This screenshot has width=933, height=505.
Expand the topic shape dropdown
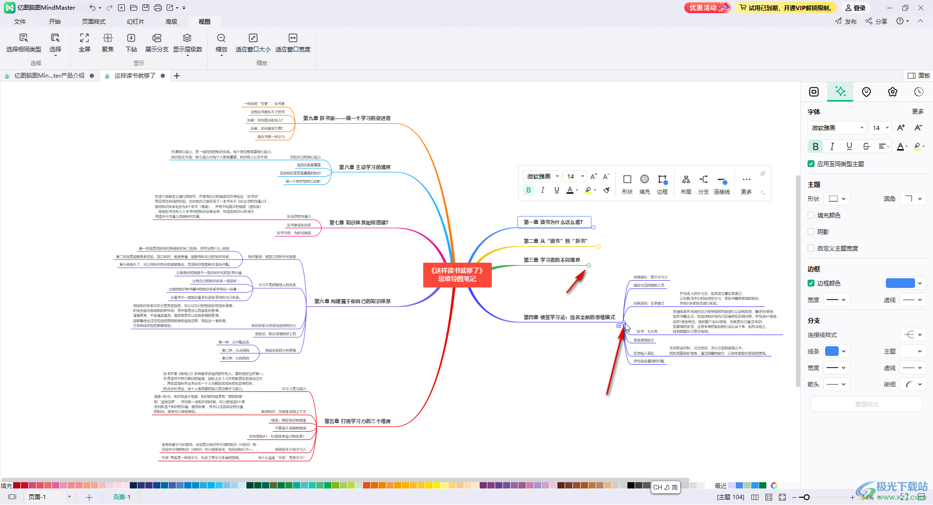pyautogui.click(x=837, y=199)
